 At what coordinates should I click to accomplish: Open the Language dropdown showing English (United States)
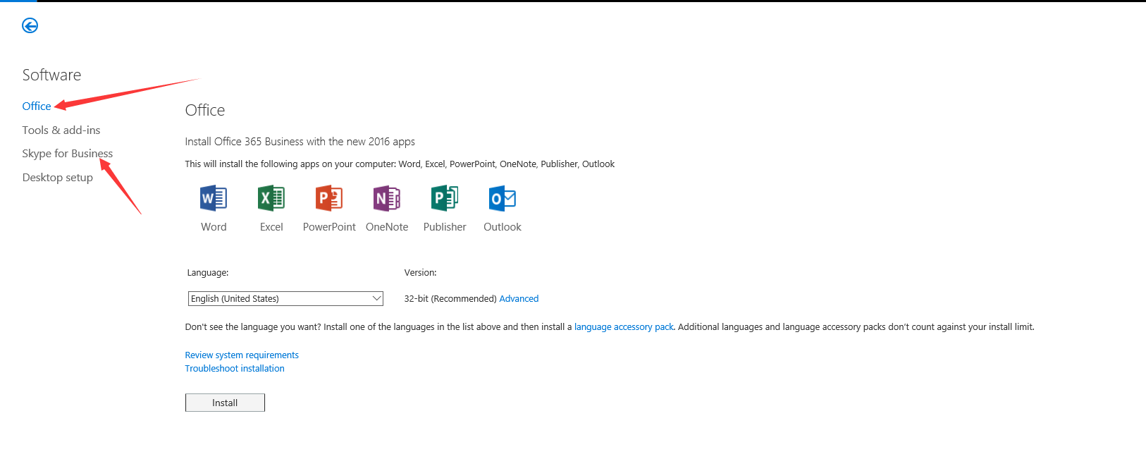[285, 299]
